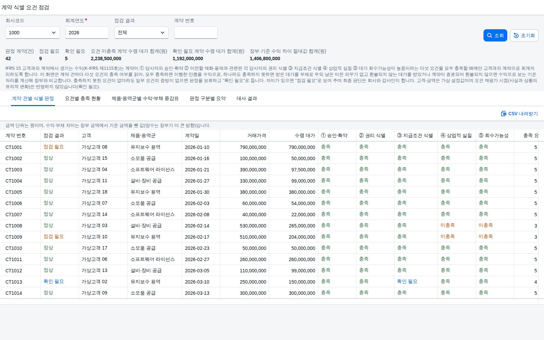Open the 대사 결과 tab
544x340 pixels.
coord(247,99)
